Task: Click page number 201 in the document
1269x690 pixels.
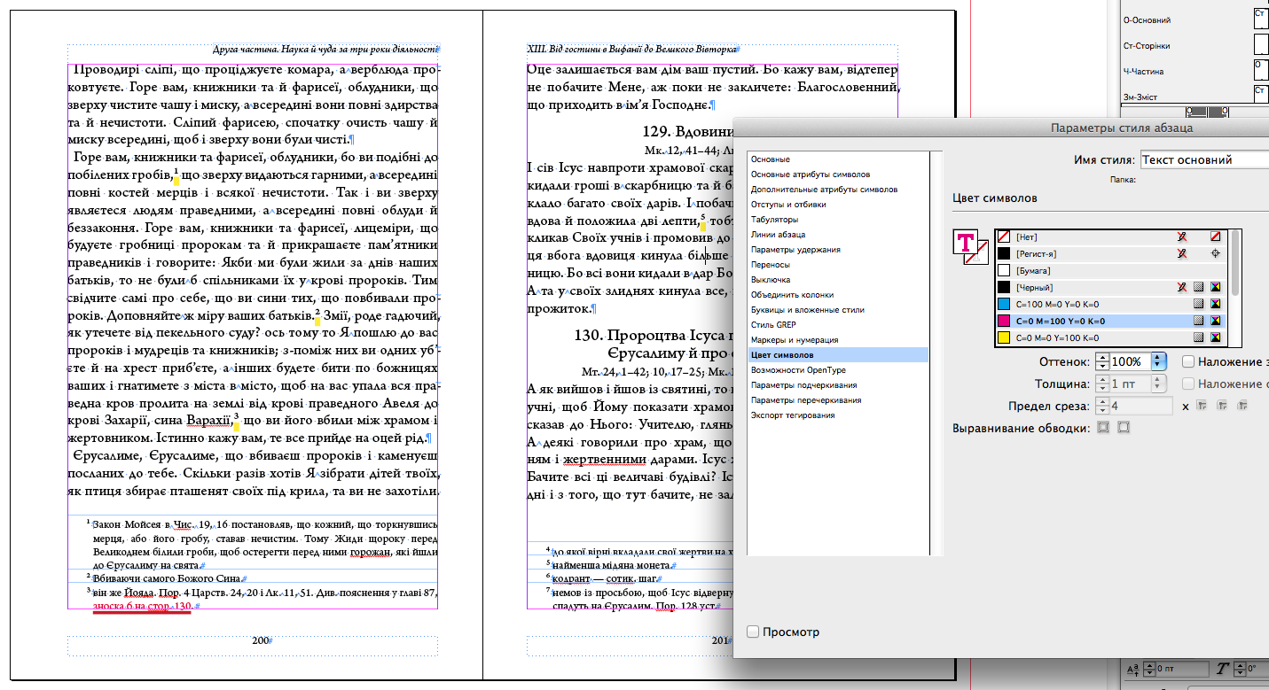Action: coord(719,640)
